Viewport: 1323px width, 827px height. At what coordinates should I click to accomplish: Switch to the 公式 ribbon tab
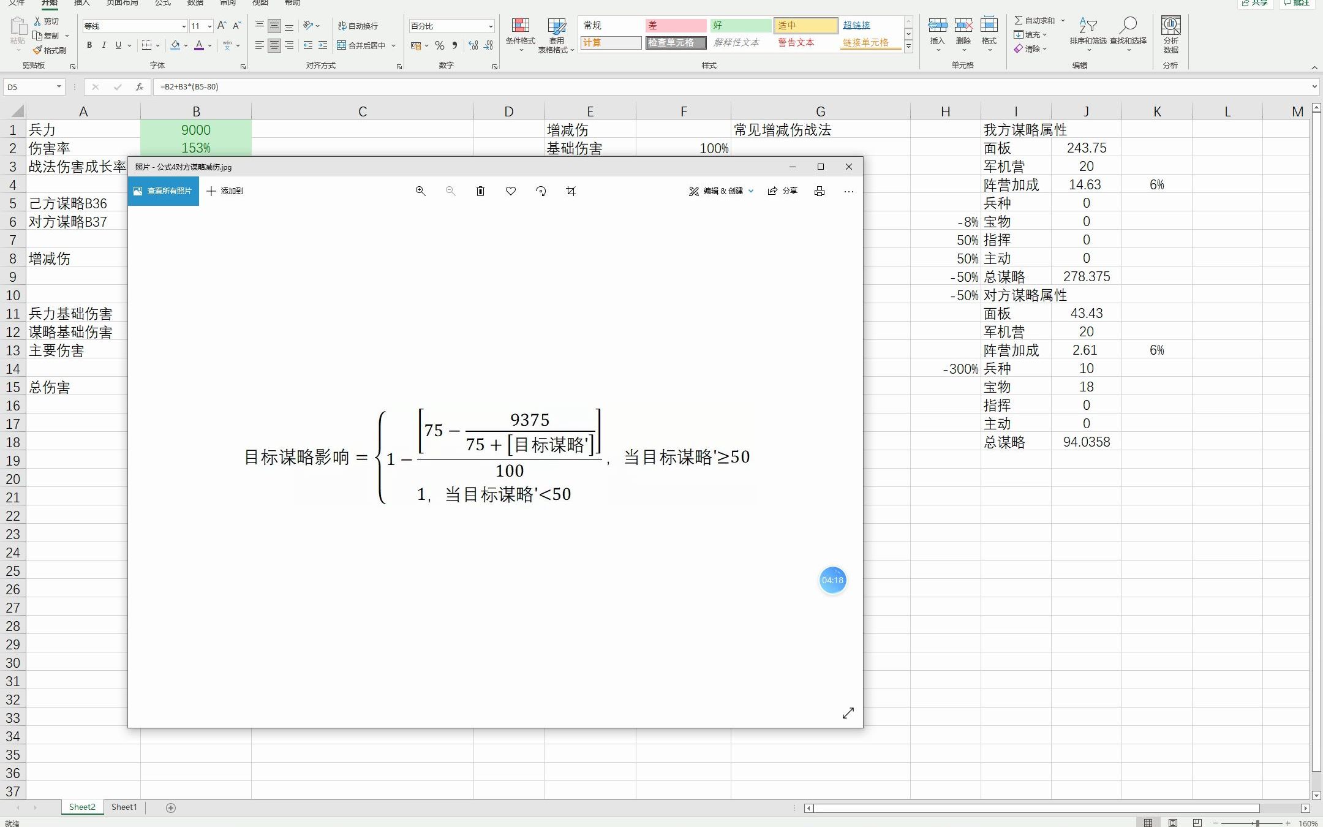point(162,3)
